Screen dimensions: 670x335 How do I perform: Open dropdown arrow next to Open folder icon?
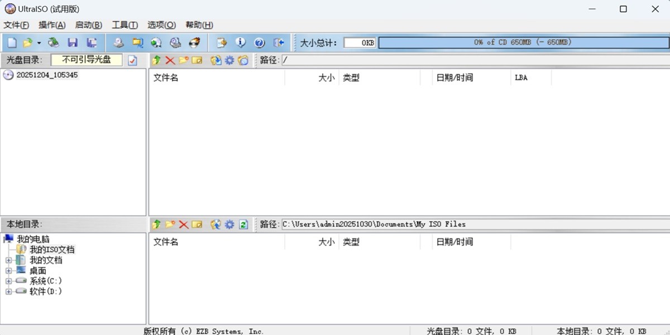pyautogui.click(x=39, y=43)
